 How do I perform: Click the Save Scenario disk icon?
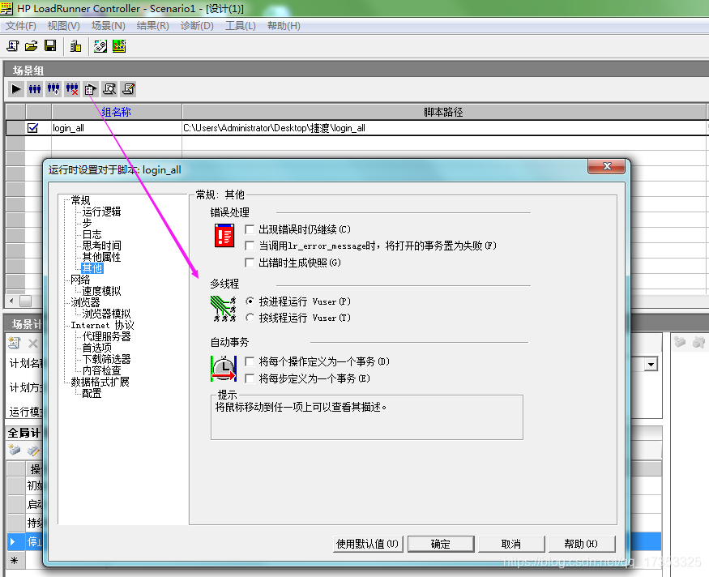pos(50,45)
